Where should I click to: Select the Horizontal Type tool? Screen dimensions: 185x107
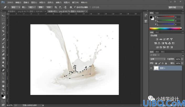pos(3,74)
